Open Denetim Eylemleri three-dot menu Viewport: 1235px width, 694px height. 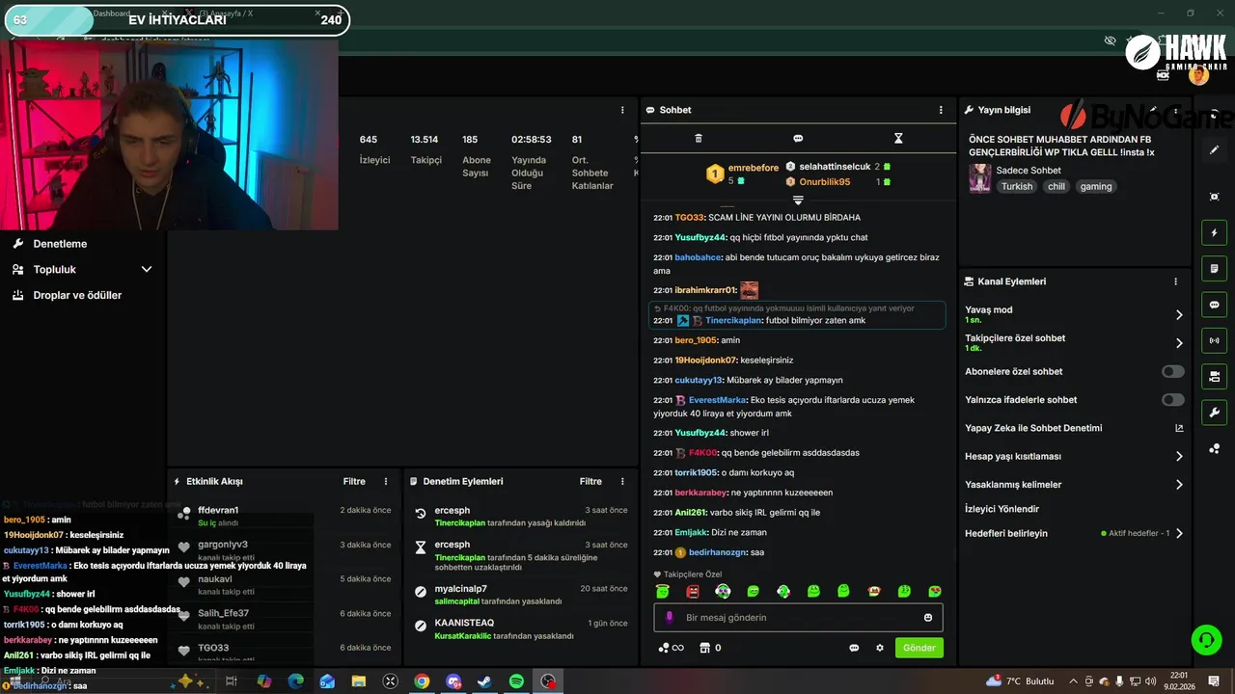pyautogui.click(x=622, y=481)
